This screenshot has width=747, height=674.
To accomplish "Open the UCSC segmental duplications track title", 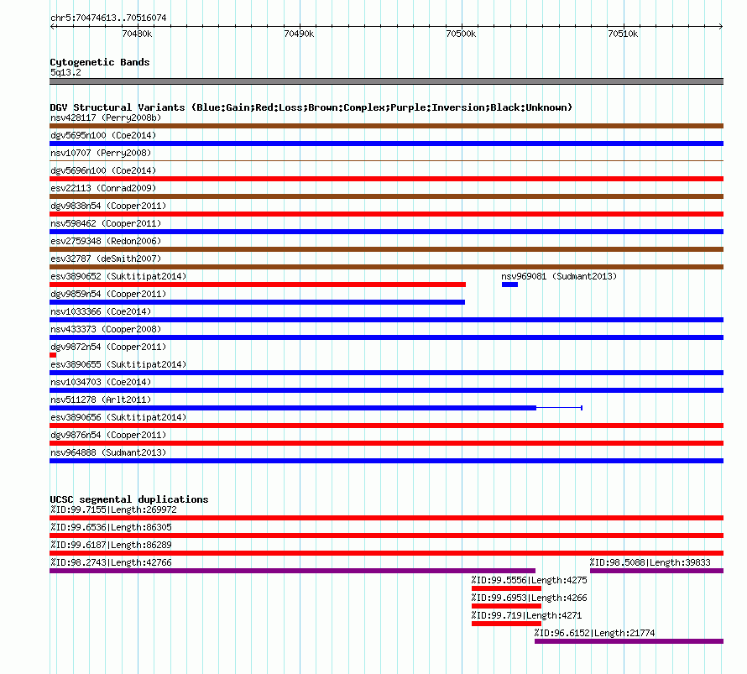I will [x=129, y=499].
